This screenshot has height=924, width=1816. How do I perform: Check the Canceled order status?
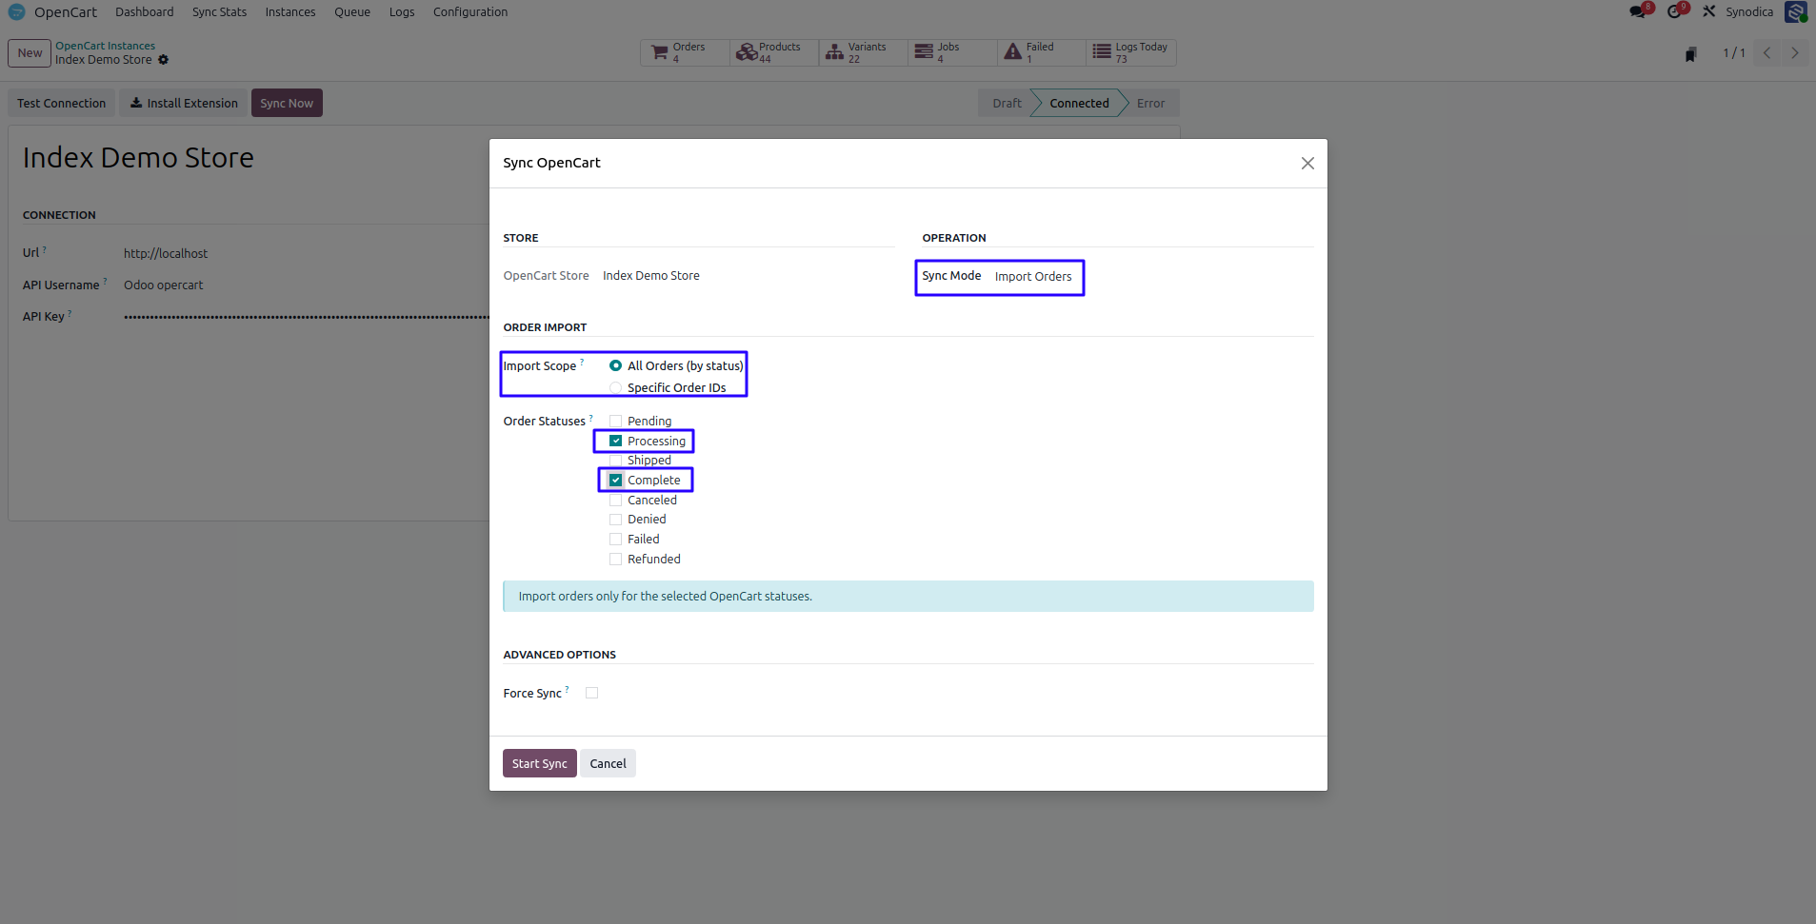(615, 500)
